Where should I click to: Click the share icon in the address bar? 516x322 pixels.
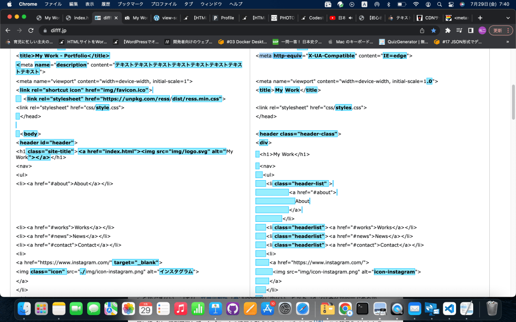pos(422,30)
